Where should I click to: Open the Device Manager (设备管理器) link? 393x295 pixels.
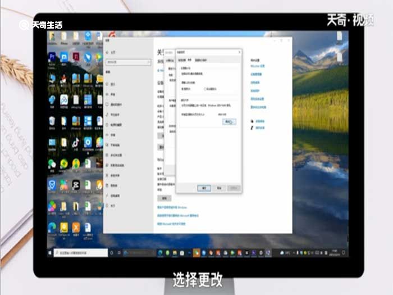click(x=256, y=74)
